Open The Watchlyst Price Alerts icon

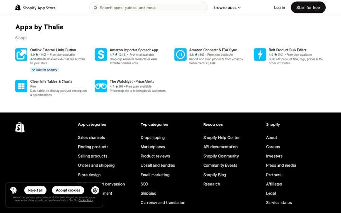(x=101, y=86)
